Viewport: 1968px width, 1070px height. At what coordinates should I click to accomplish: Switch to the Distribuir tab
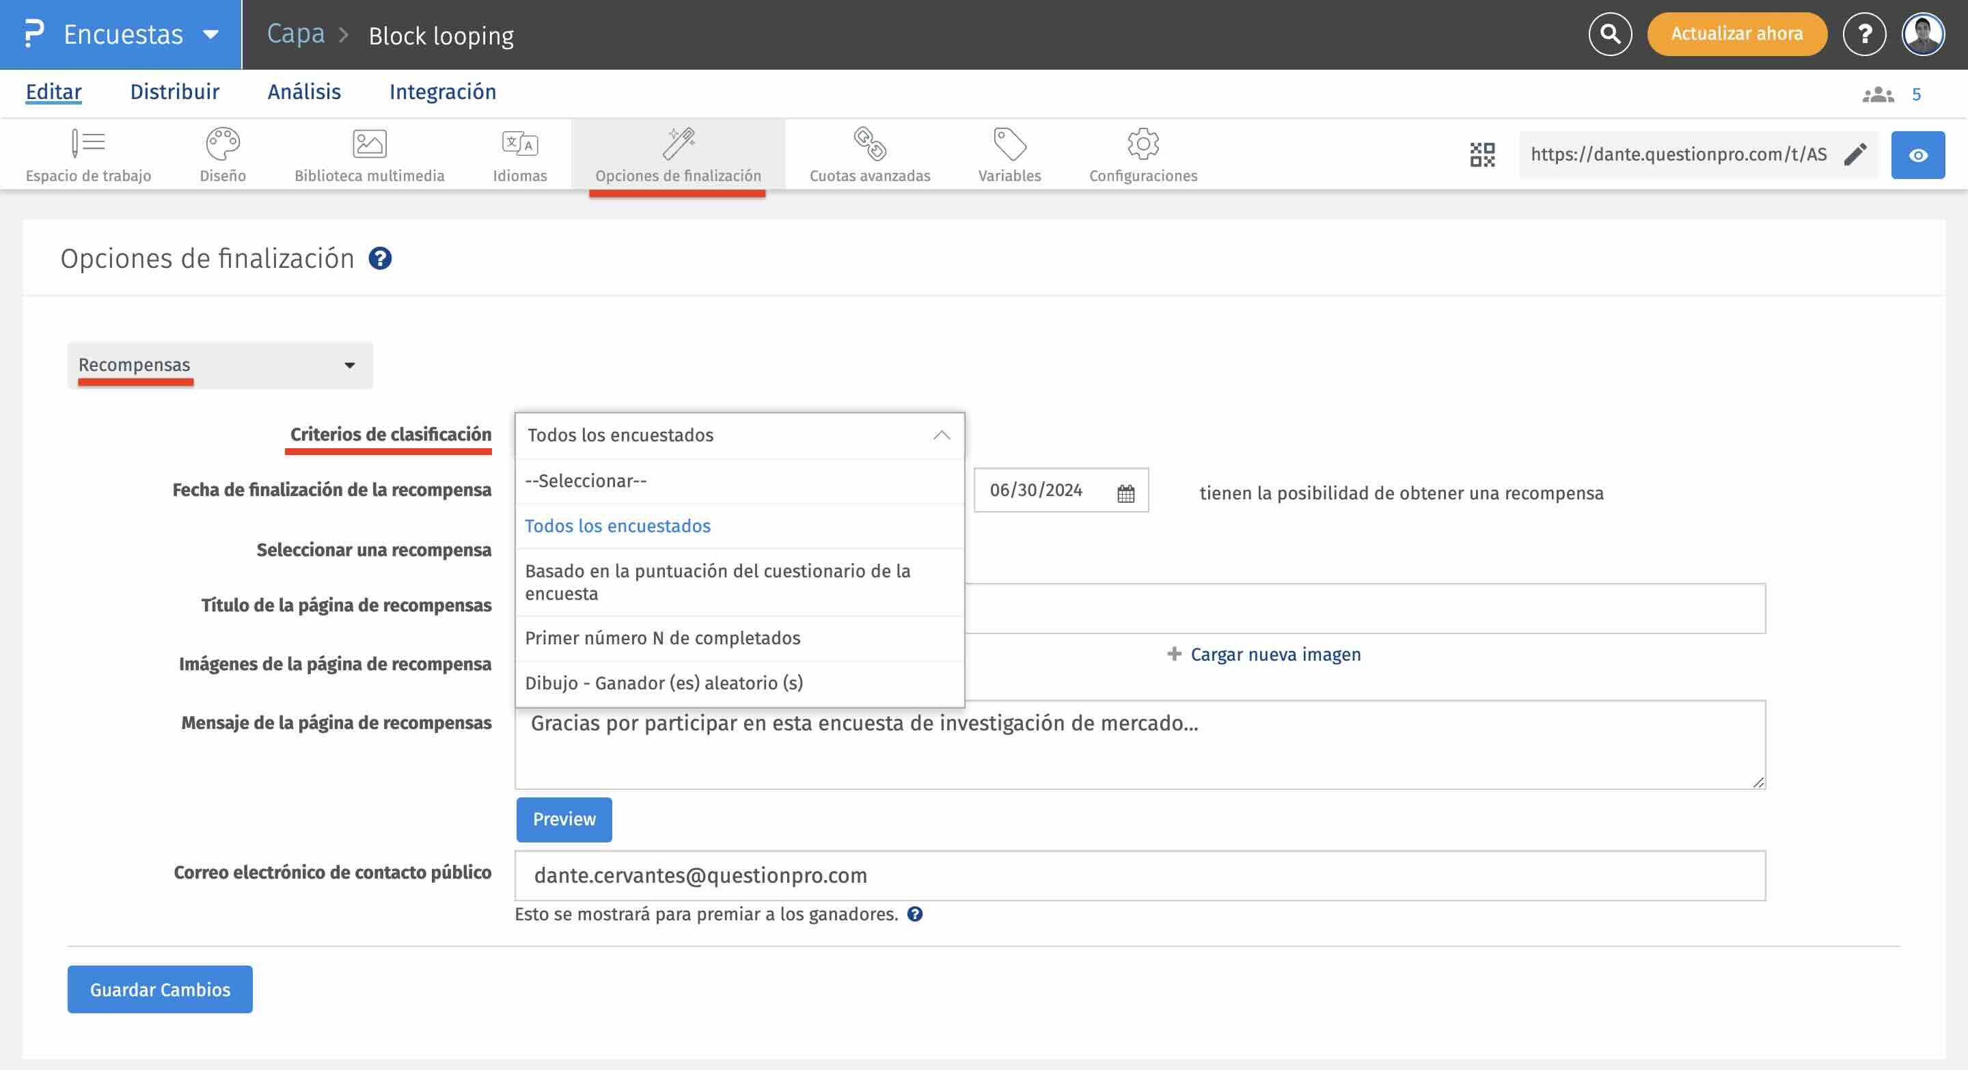click(x=174, y=92)
